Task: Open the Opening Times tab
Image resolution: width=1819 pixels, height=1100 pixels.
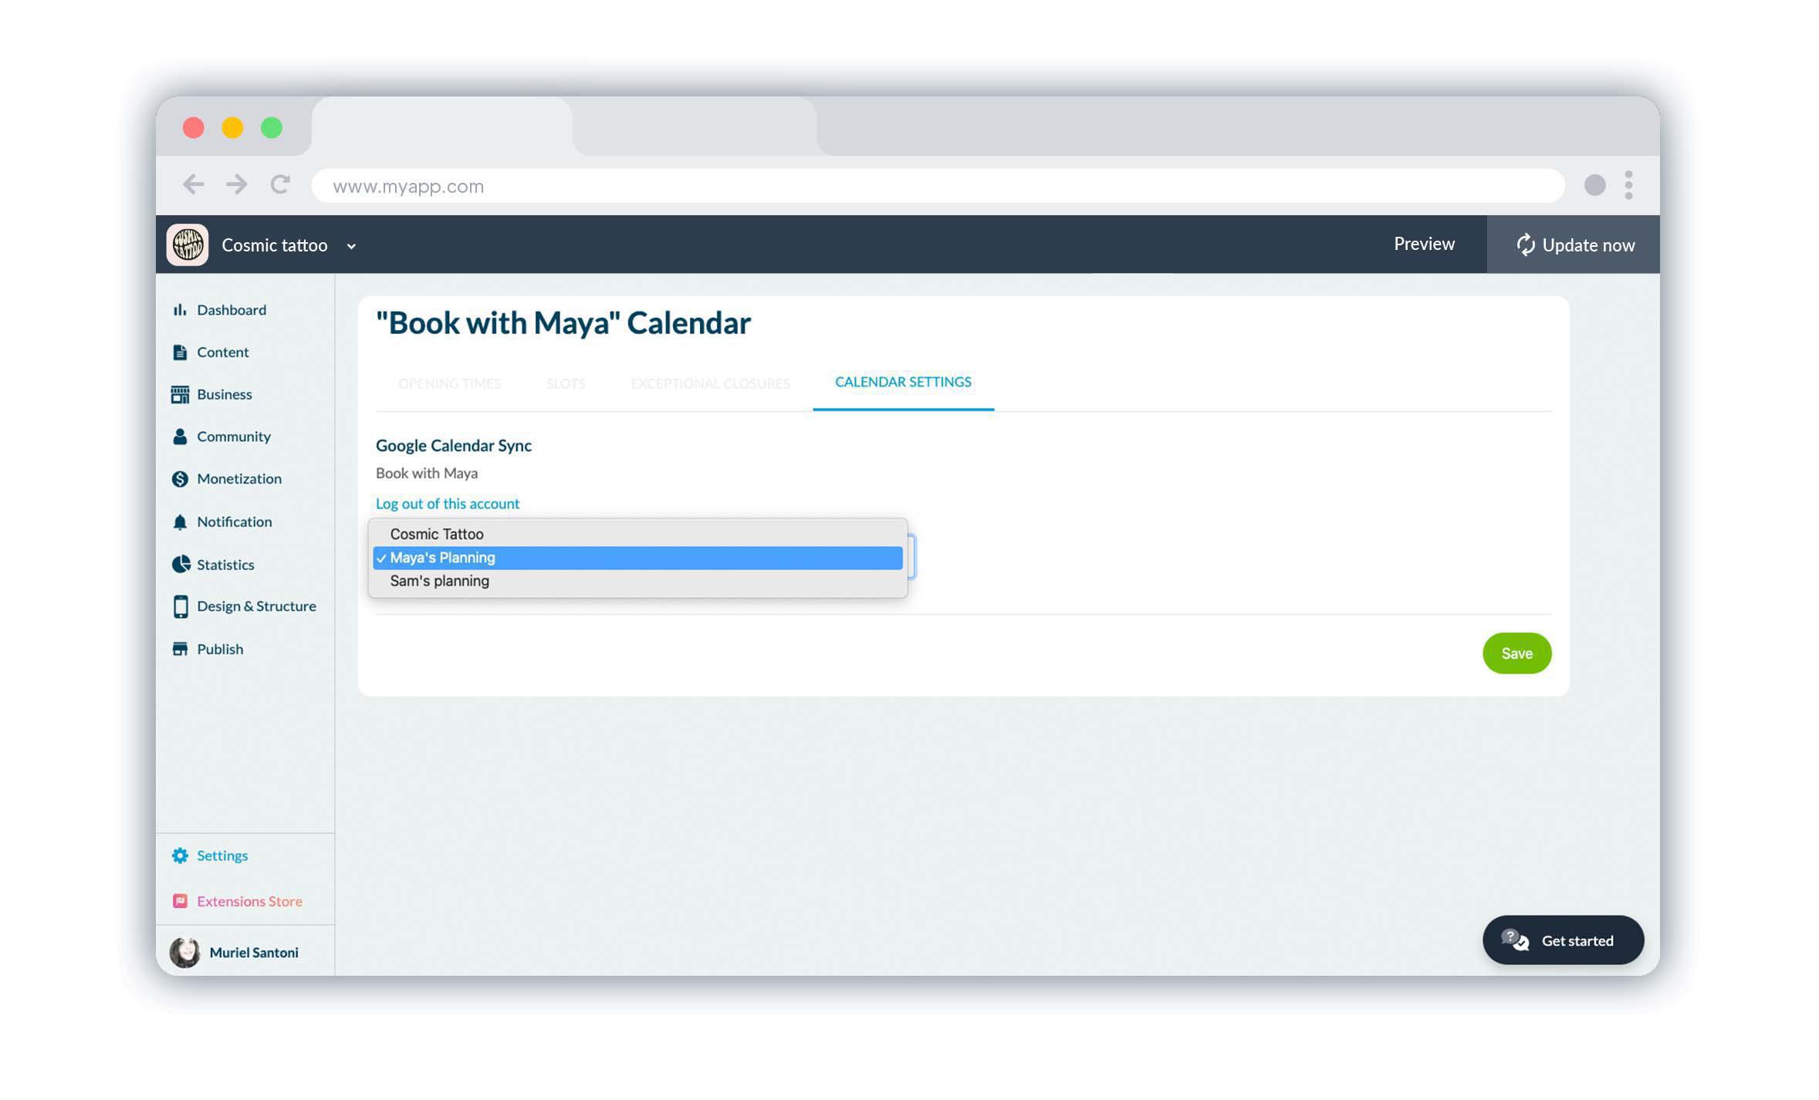Action: click(449, 383)
